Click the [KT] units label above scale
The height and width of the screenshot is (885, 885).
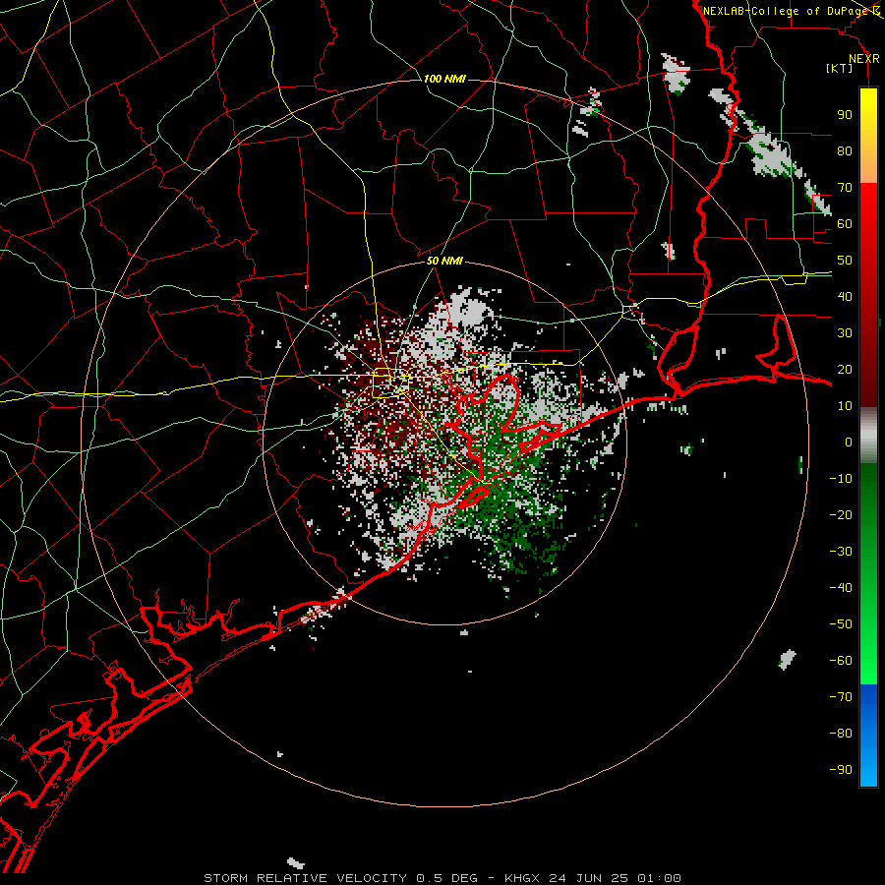[840, 68]
